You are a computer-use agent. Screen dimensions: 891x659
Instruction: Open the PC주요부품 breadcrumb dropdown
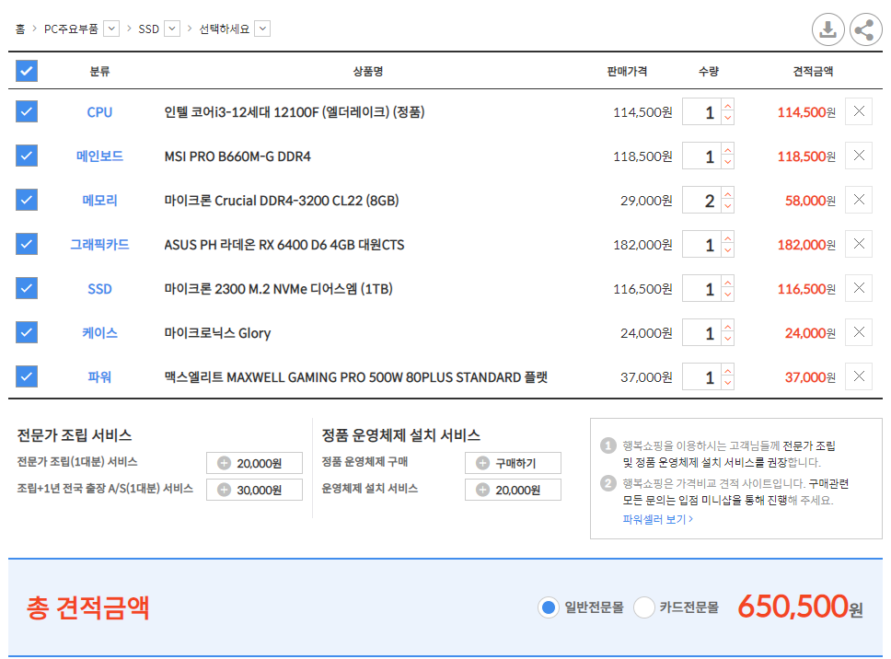point(111,29)
